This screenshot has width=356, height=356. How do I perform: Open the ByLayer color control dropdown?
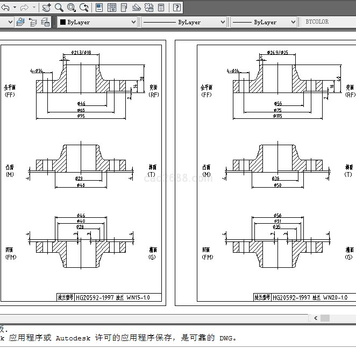click(133, 22)
